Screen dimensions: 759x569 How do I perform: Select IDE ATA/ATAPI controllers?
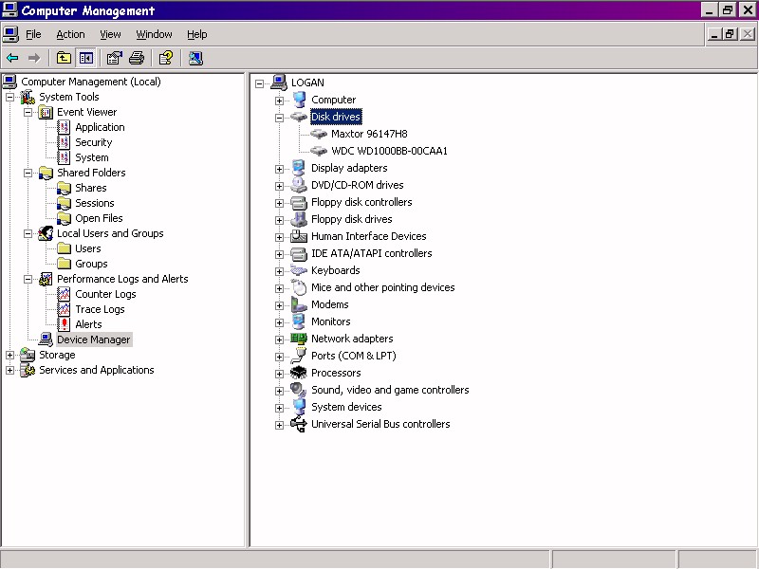pyautogui.click(x=371, y=253)
